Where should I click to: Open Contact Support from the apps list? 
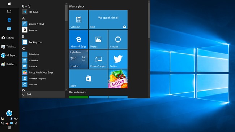43,79
